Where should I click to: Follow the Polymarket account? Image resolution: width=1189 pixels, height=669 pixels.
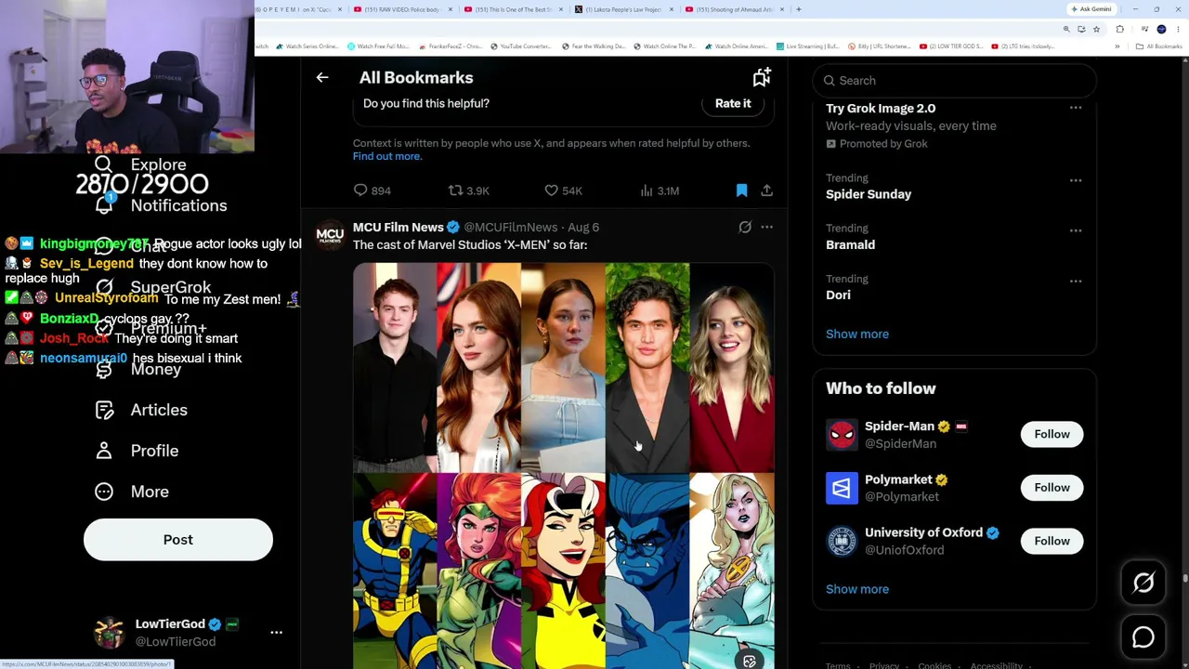[x=1052, y=487]
